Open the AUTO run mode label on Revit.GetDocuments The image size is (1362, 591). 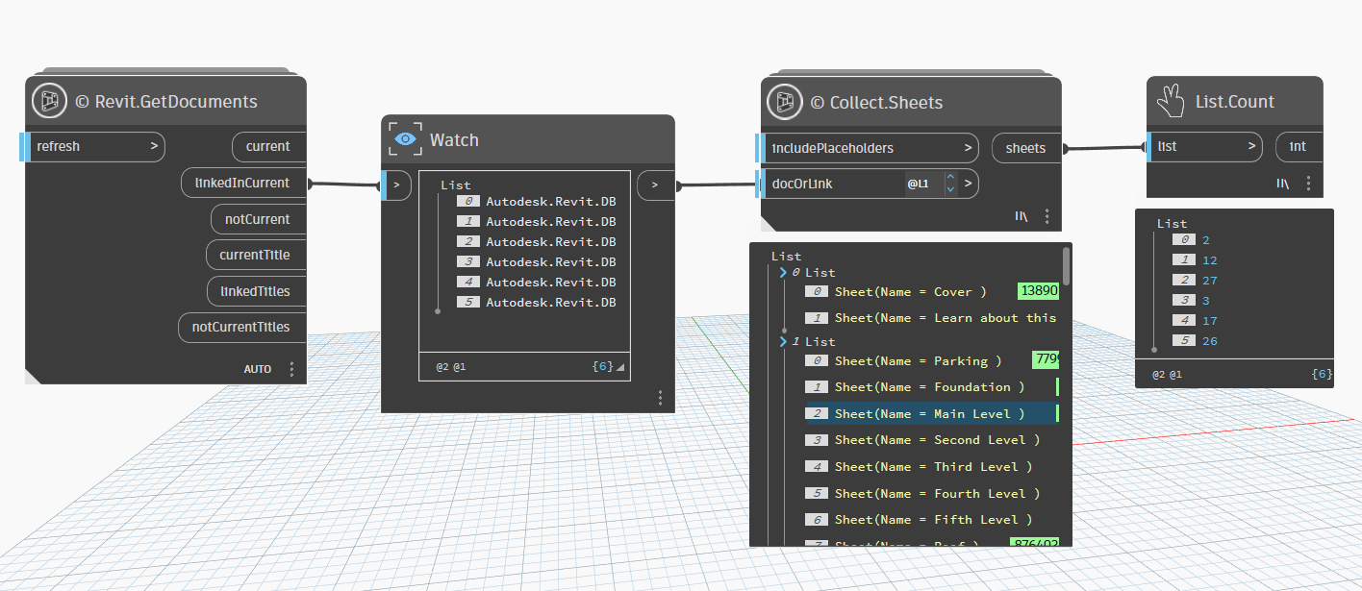258,369
